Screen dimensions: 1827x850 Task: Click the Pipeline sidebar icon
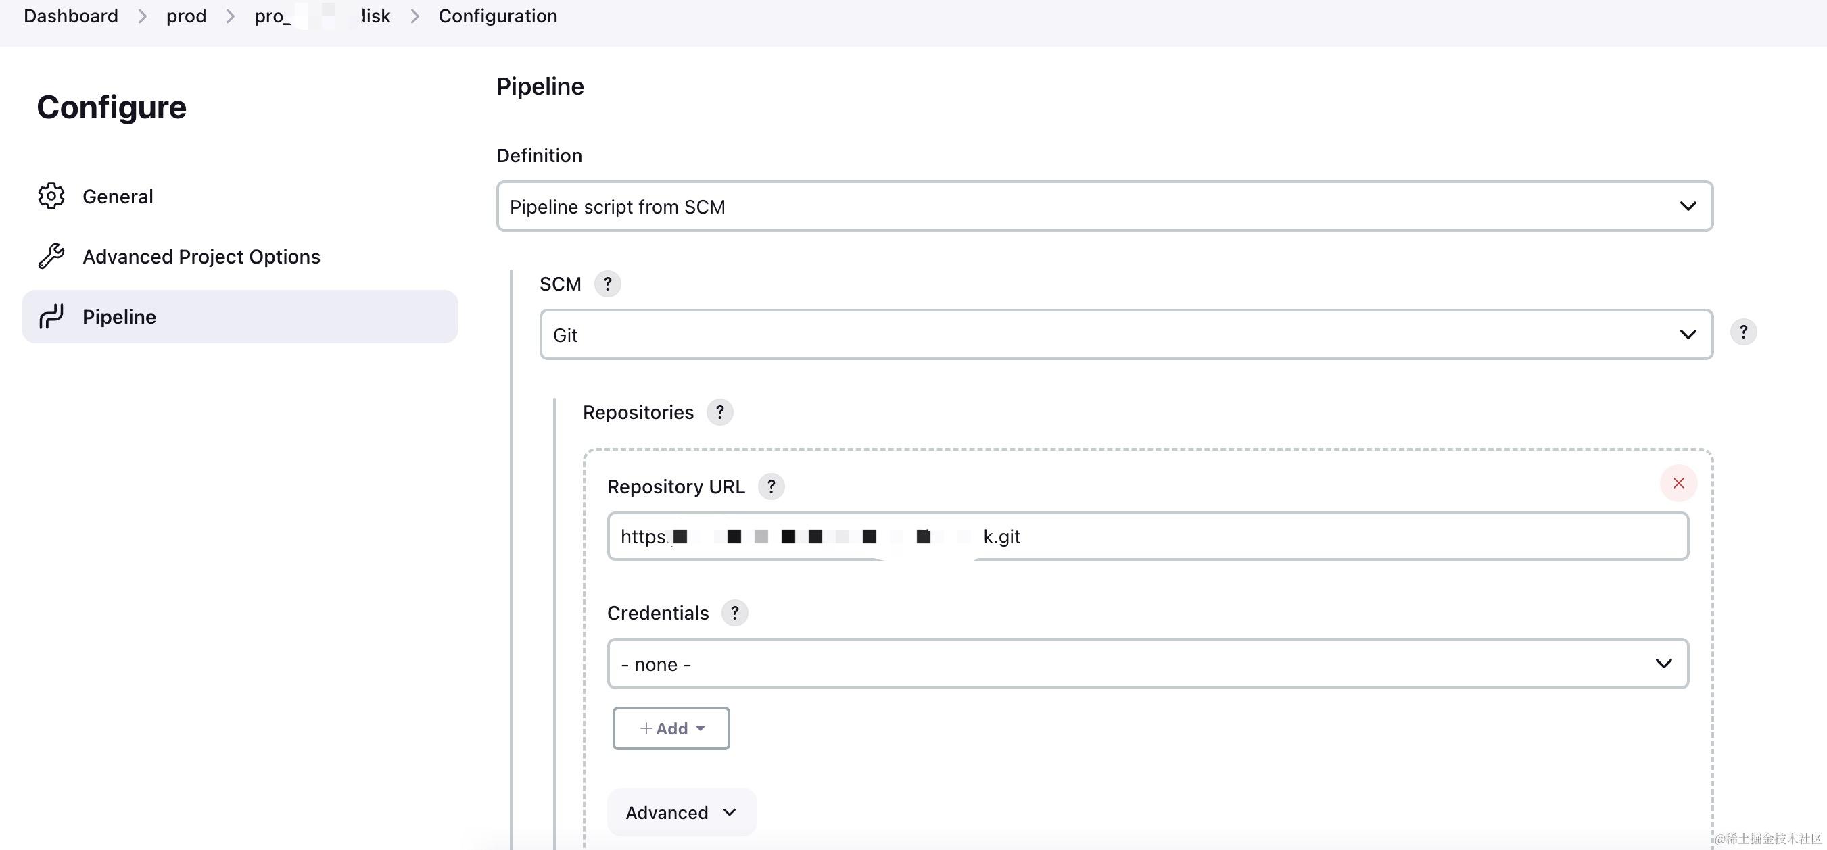tap(51, 316)
